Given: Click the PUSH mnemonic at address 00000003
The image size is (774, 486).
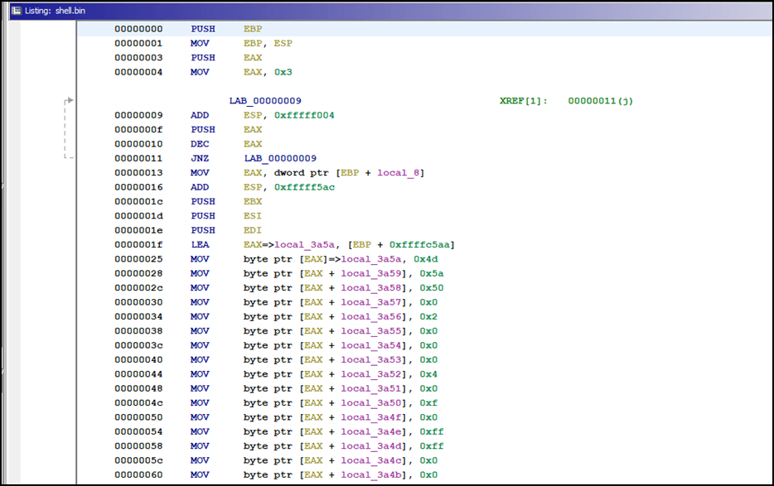Looking at the screenshot, I should coord(202,58).
